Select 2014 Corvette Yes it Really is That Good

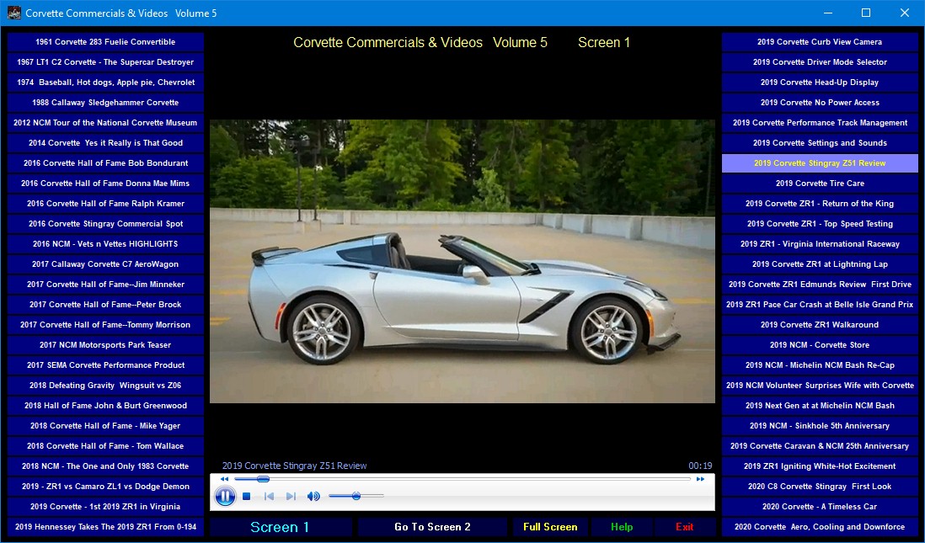(x=105, y=142)
